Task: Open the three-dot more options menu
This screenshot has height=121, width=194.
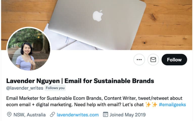Action: [x=139, y=60]
